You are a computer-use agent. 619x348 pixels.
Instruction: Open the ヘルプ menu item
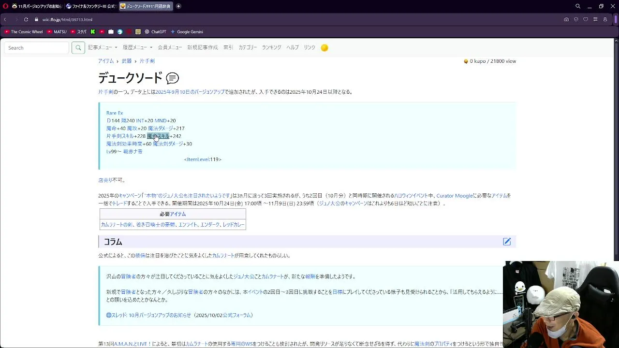point(293,47)
